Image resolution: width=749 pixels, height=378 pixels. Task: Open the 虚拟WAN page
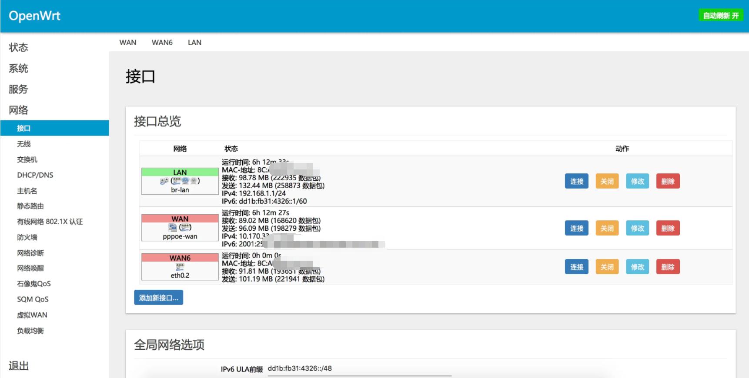[32, 315]
